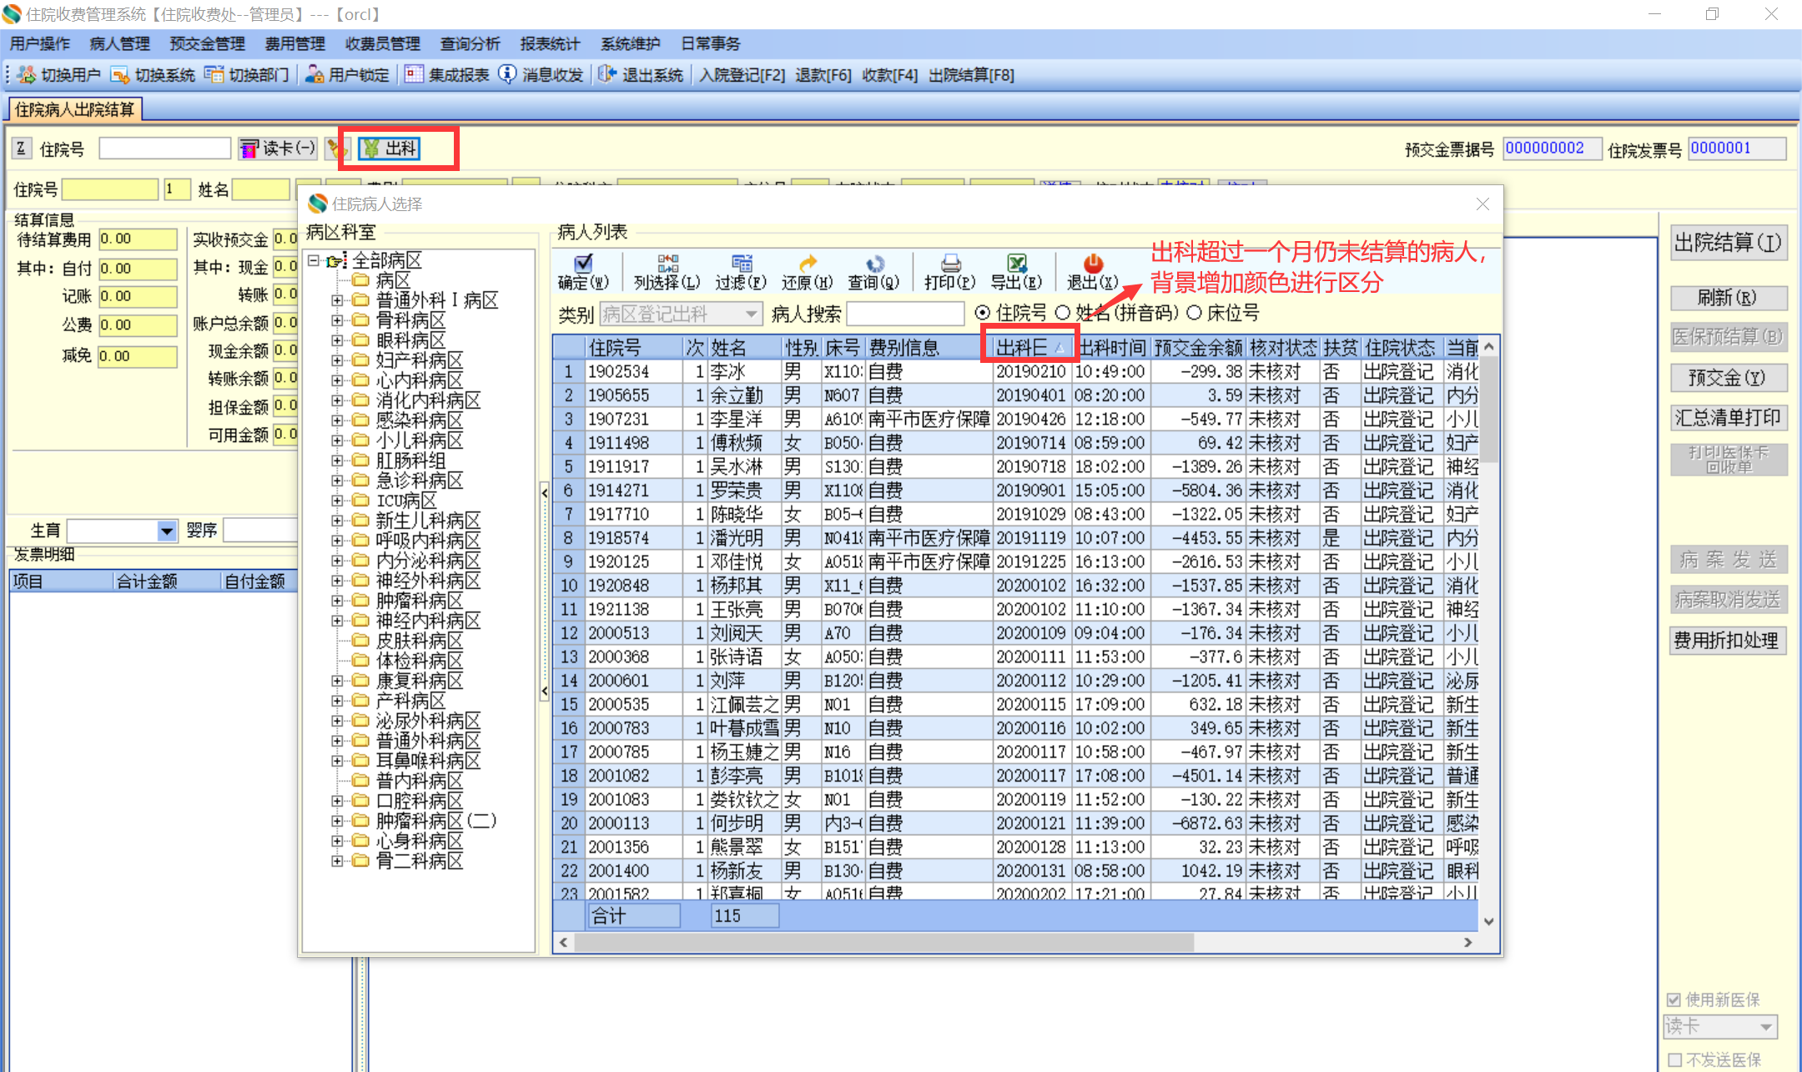Open the 类别 病区登记出科 dropdown
Image resolution: width=1802 pixels, height=1072 pixels.
coord(751,314)
